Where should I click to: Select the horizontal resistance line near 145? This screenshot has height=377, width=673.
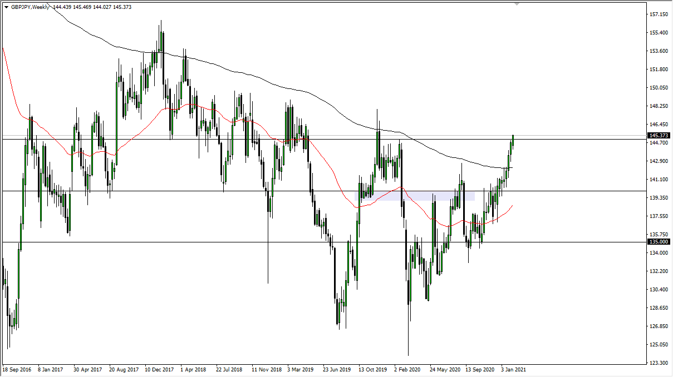pyautogui.click(x=334, y=138)
